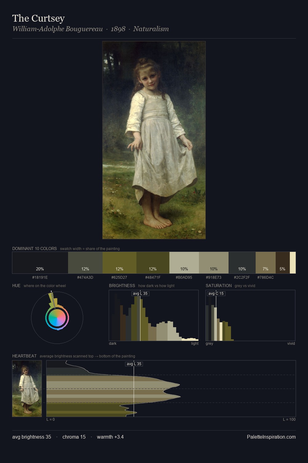Click the 'avg brightness 35' footer stat

32,437
